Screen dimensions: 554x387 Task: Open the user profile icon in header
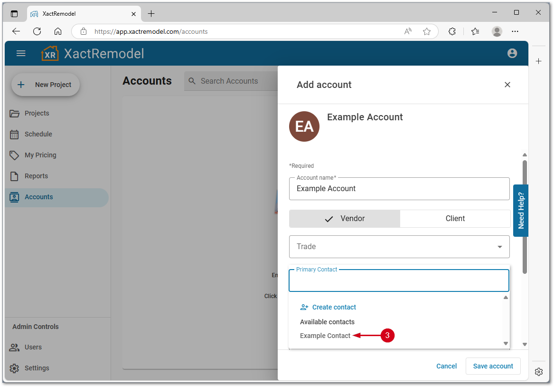pos(512,53)
